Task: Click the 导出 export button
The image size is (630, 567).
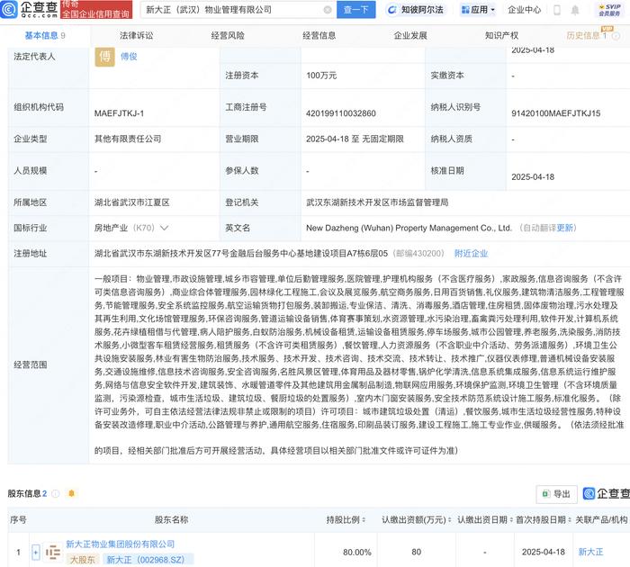Action: pos(556,494)
